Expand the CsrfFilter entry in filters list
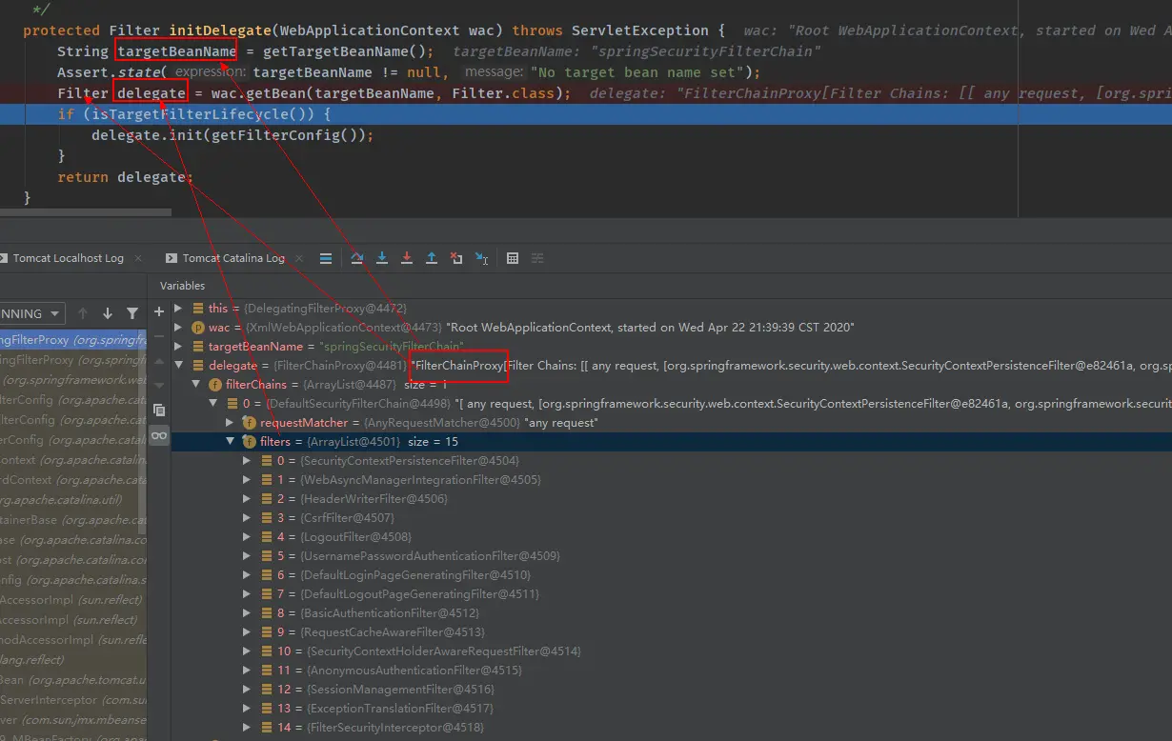The width and height of the screenshot is (1172, 741). click(247, 517)
